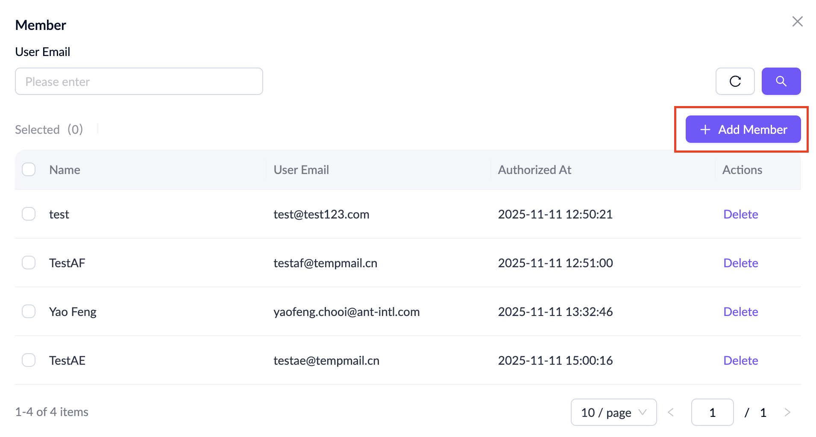The width and height of the screenshot is (816, 437).
Task: Click the Add Member button
Action: (x=743, y=129)
